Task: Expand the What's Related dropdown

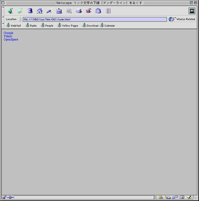Action: [176, 18]
